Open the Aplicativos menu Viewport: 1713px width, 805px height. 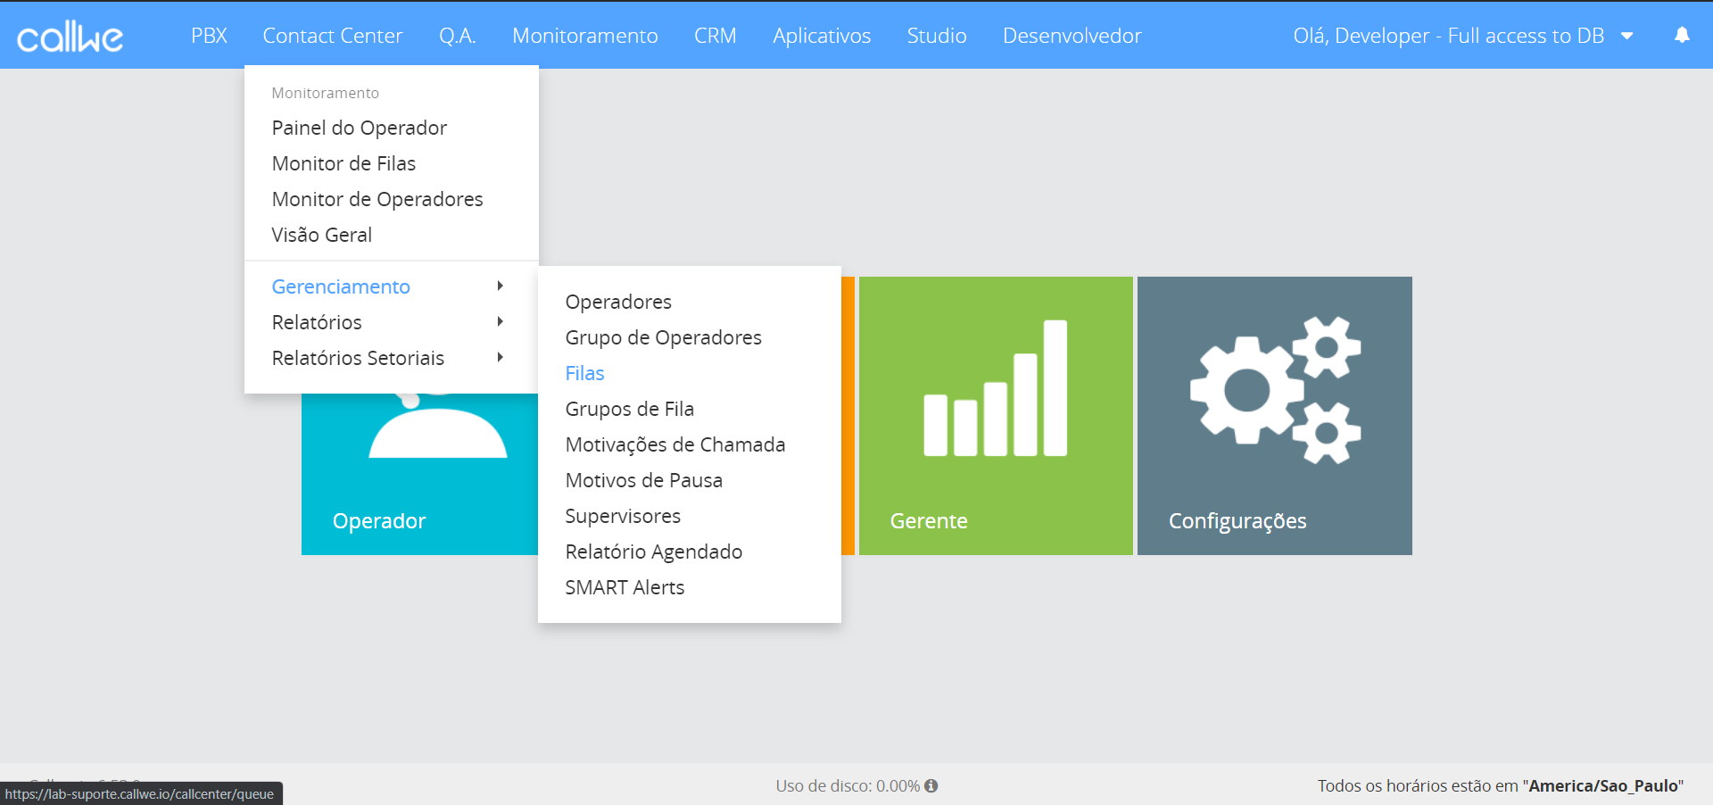(x=822, y=36)
